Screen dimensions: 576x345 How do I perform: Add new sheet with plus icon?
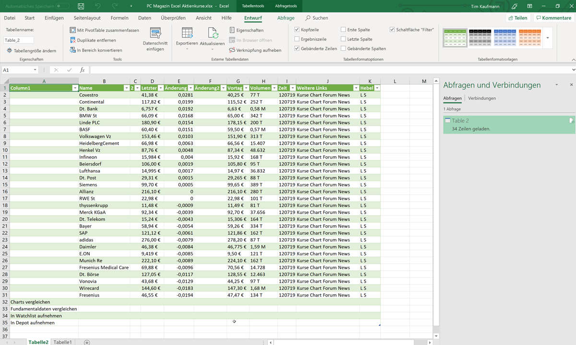pyautogui.click(x=87, y=342)
